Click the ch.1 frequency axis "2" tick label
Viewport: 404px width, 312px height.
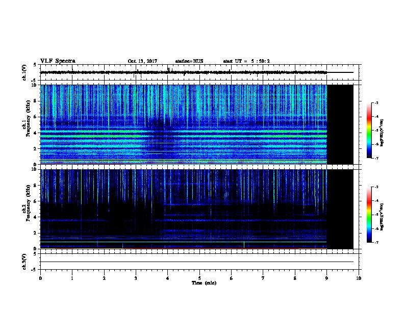tap(35, 149)
